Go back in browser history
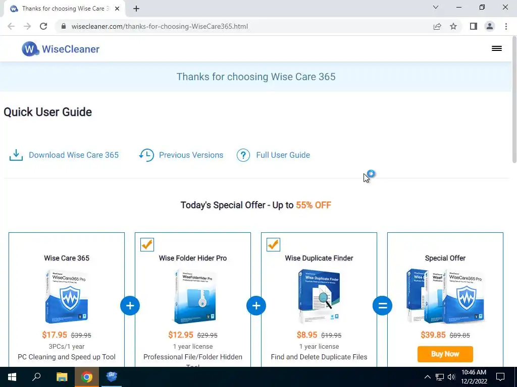Viewport: 517px width, 387px height. coord(11,26)
